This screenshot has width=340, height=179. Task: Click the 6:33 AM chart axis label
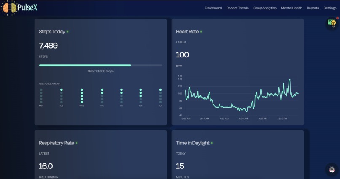(243, 119)
